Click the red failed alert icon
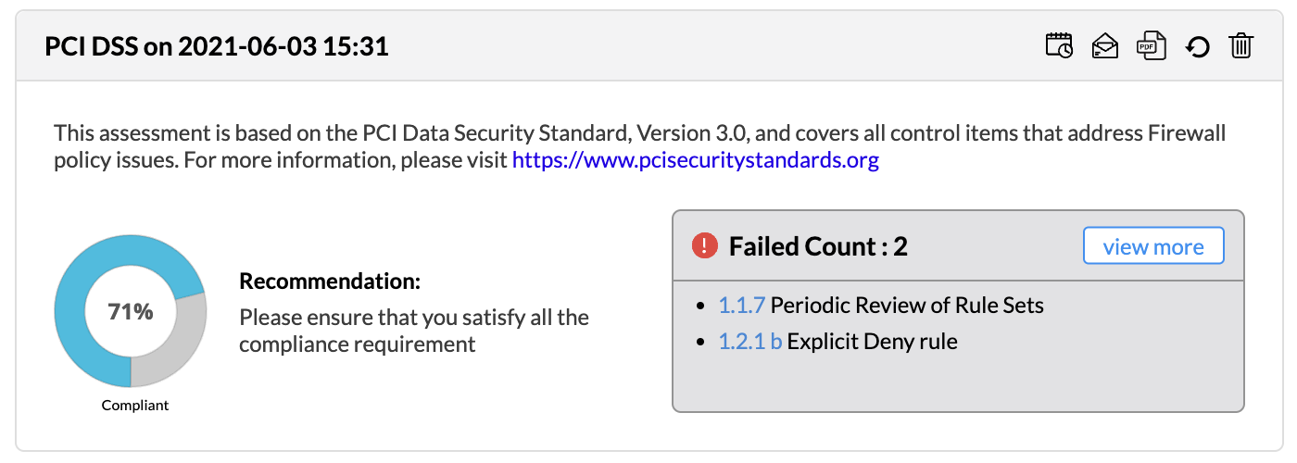1297x463 pixels. click(705, 245)
